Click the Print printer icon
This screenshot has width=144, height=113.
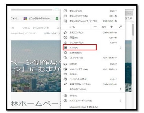tap(65, 64)
